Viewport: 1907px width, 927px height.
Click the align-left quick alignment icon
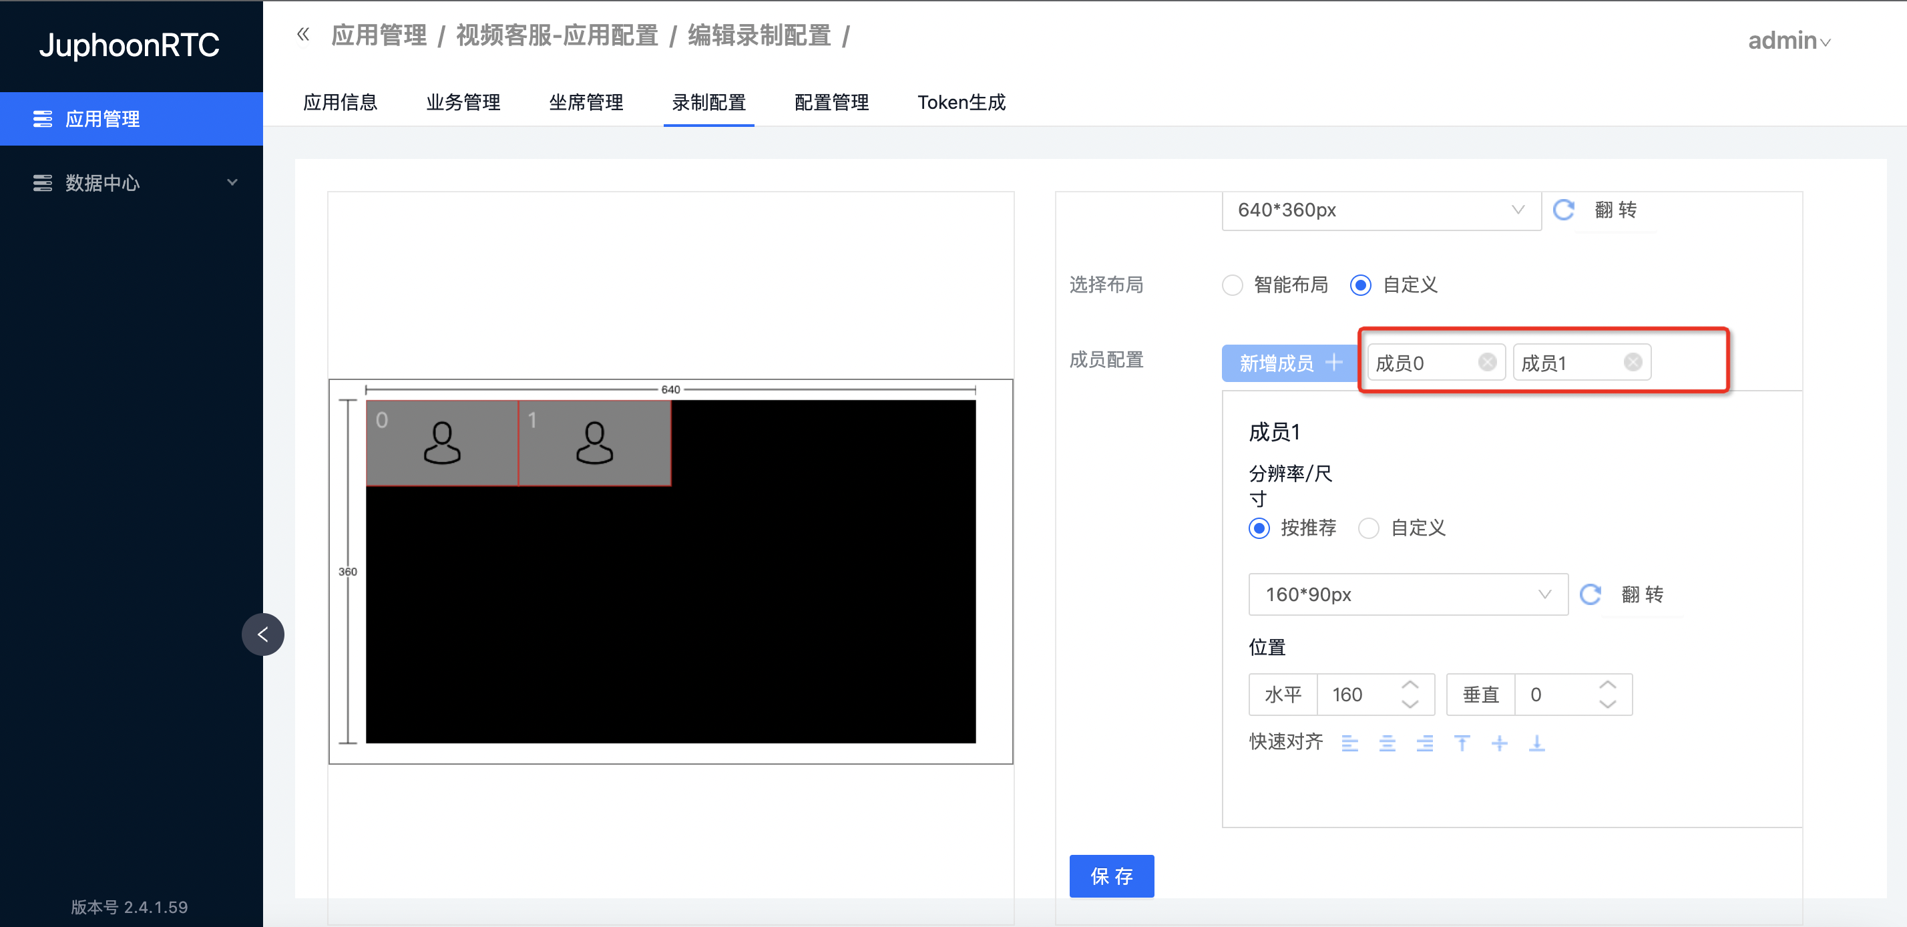tap(1349, 743)
